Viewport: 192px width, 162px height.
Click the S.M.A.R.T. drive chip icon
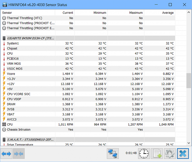pos(4,140)
